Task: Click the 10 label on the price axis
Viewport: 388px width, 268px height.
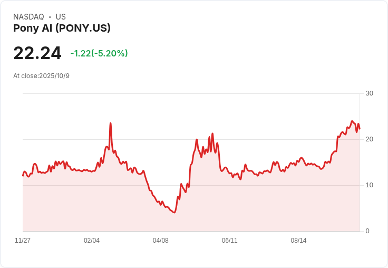Action: click(369, 185)
